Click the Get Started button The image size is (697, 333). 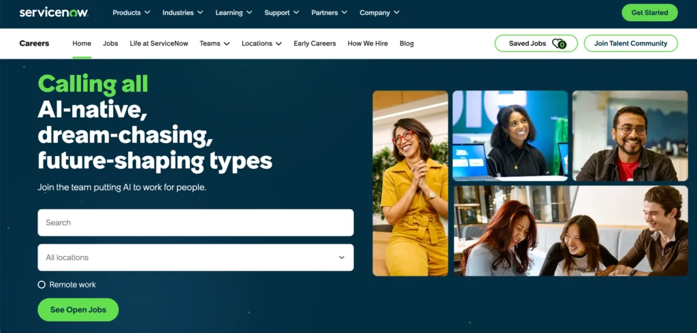click(x=649, y=12)
